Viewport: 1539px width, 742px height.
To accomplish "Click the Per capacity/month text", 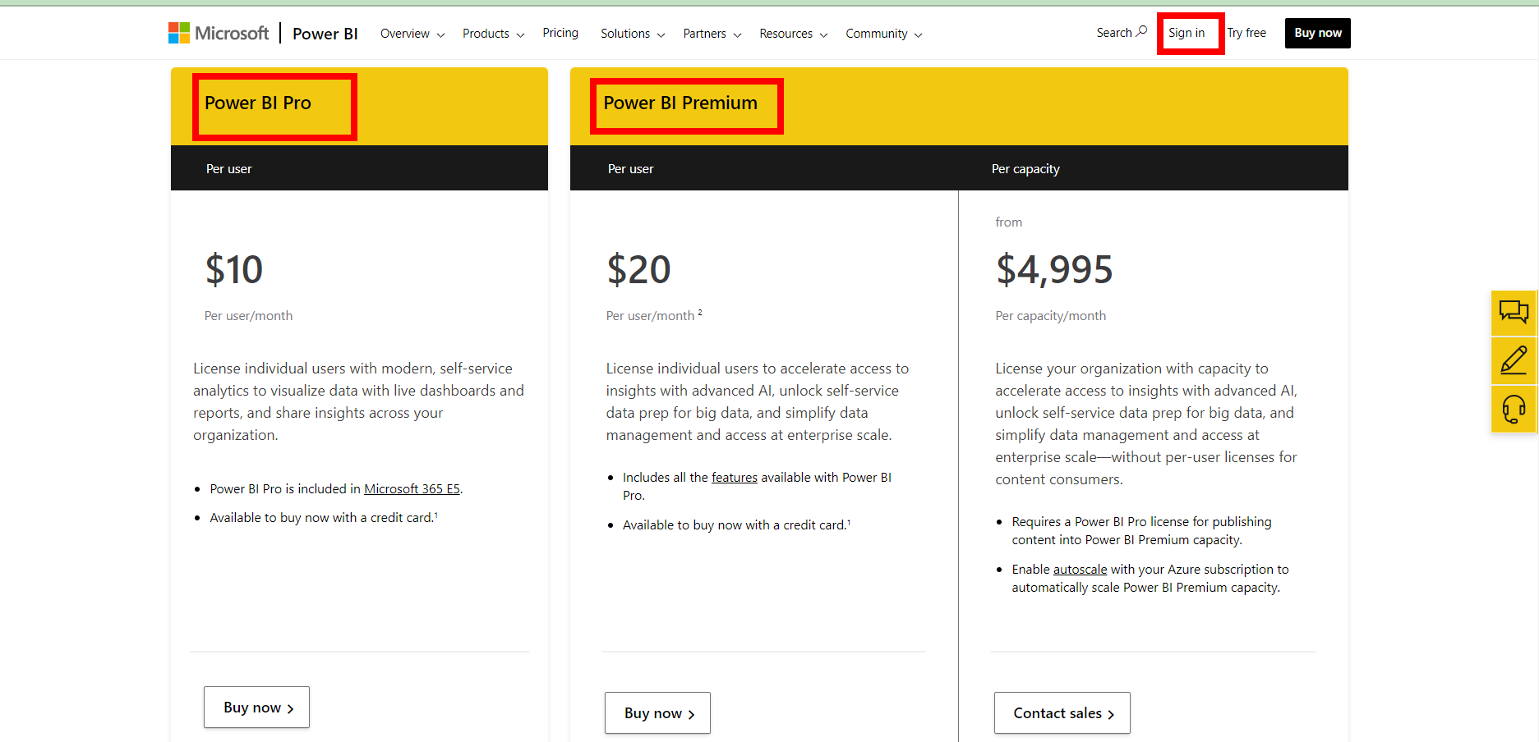I will click(1050, 315).
